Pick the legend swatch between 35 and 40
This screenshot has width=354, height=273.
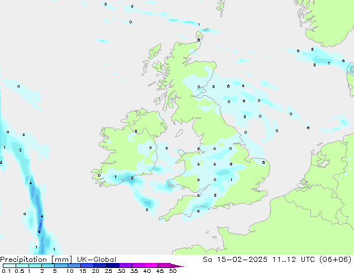click(138, 266)
